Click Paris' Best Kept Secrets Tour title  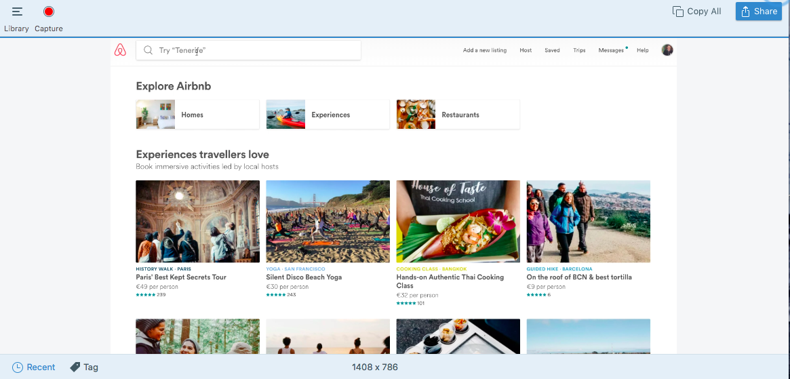click(181, 277)
